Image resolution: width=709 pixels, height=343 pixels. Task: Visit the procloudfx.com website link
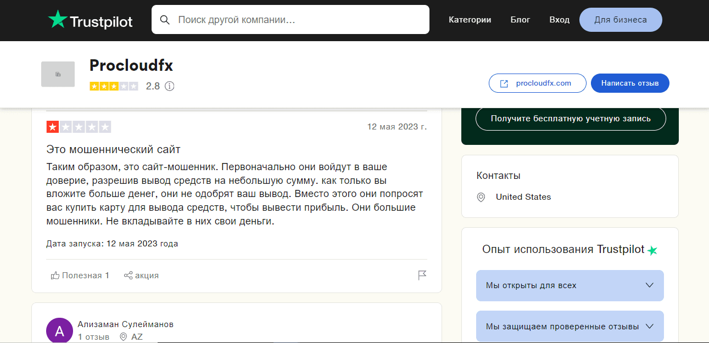[537, 83]
